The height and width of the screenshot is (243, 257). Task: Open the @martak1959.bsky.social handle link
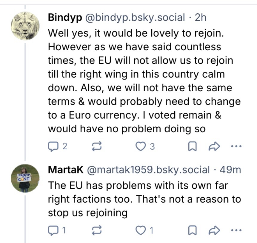pos(148,170)
